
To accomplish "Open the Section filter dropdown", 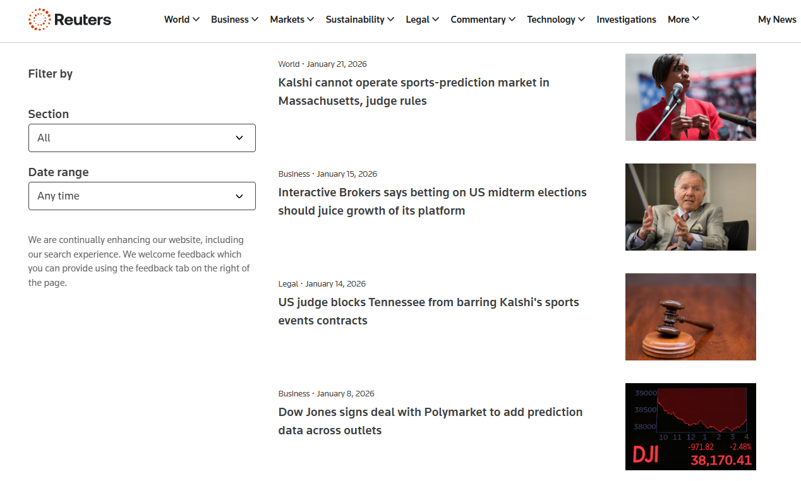I will (x=142, y=138).
